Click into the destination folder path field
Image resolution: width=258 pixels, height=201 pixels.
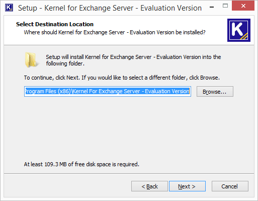pos(108,92)
